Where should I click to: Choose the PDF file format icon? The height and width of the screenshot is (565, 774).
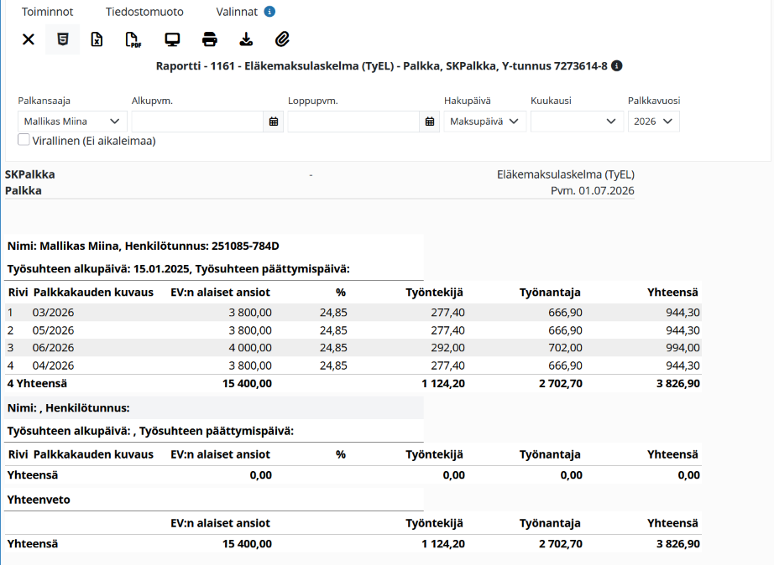(133, 39)
